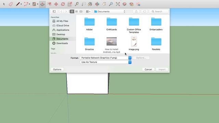219x123 pixels.
Task: Open Desktop in the sidebar
Action: (61, 34)
